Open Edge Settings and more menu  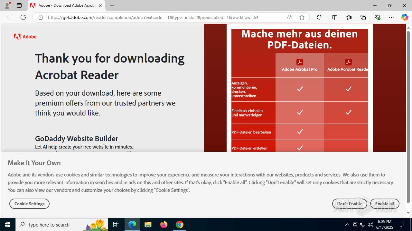click(x=391, y=17)
